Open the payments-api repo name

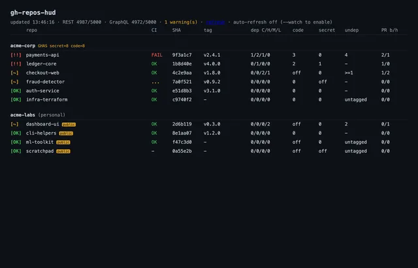click(42, 55)
